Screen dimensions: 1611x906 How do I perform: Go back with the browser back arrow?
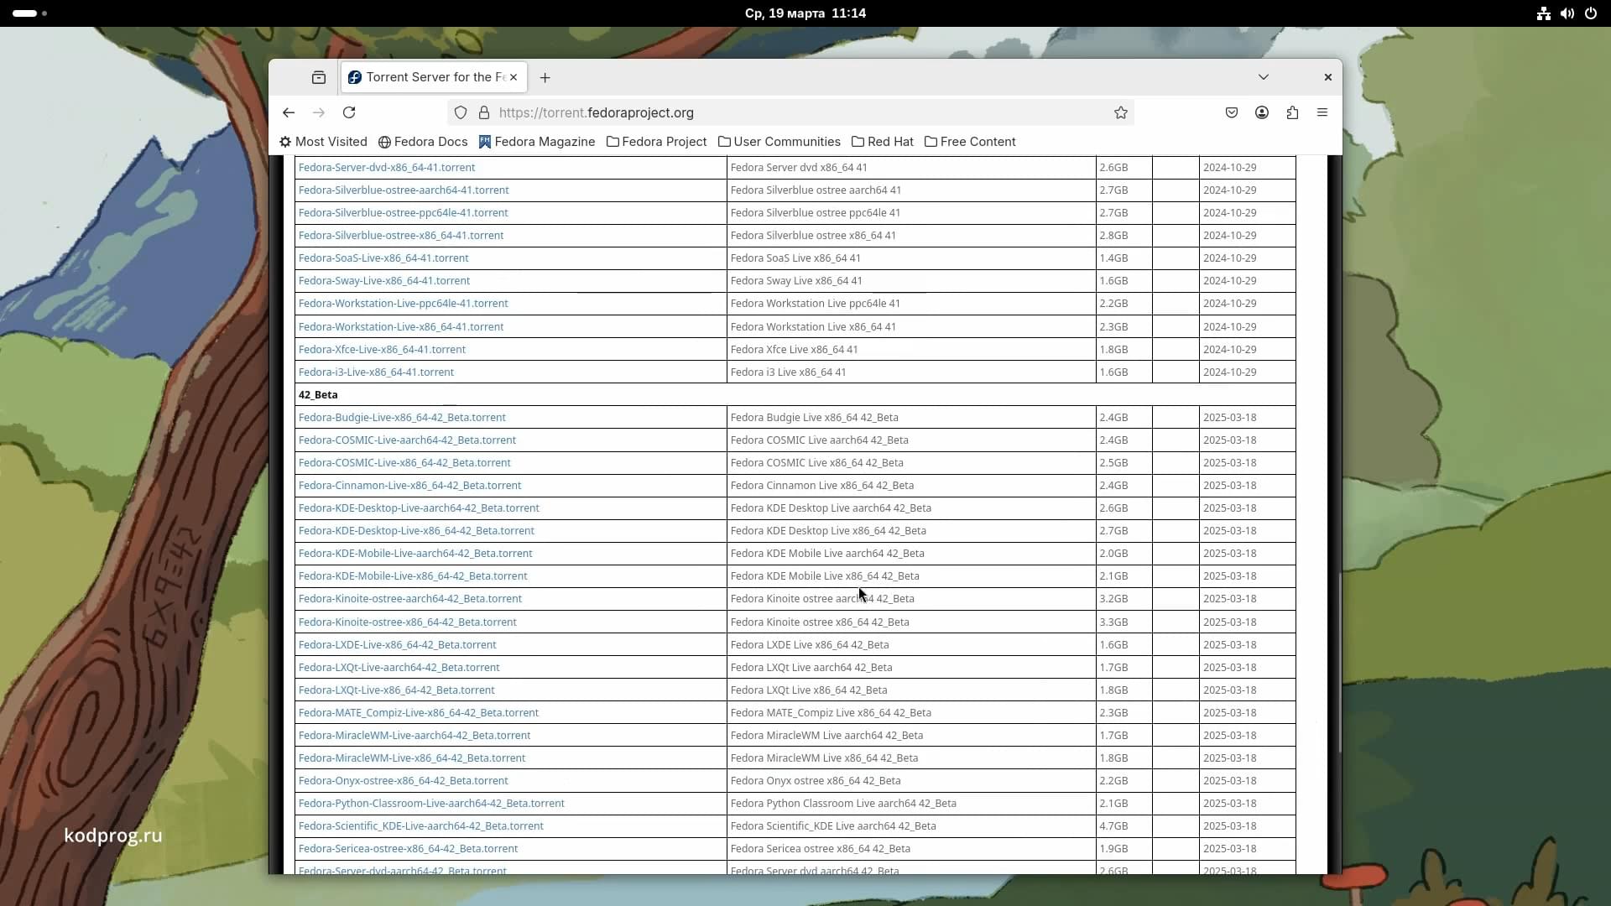[x=289, y=112]
